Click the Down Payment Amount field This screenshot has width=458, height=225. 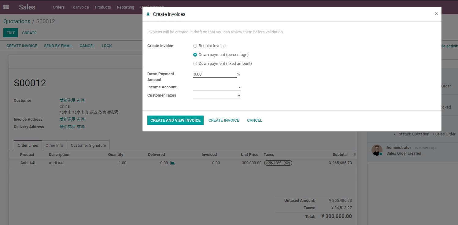(215, 74)
